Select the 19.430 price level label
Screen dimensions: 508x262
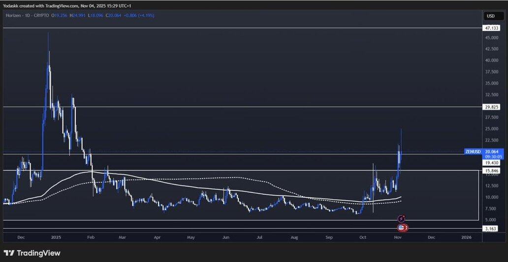(491, 162)
